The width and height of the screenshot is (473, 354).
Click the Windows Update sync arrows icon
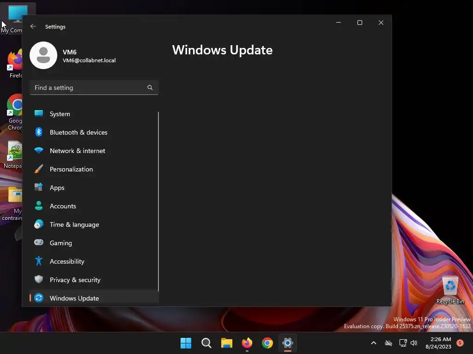[39, 298]
